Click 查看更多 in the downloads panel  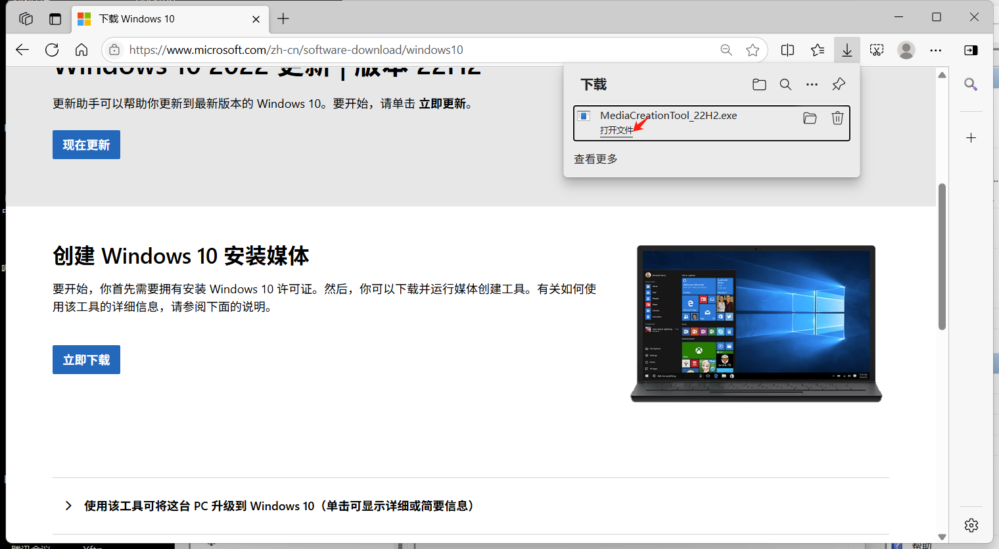[x=595, y=159]
